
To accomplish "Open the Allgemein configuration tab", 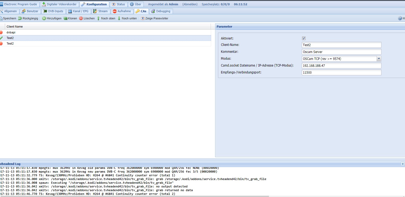I will 9,11.
